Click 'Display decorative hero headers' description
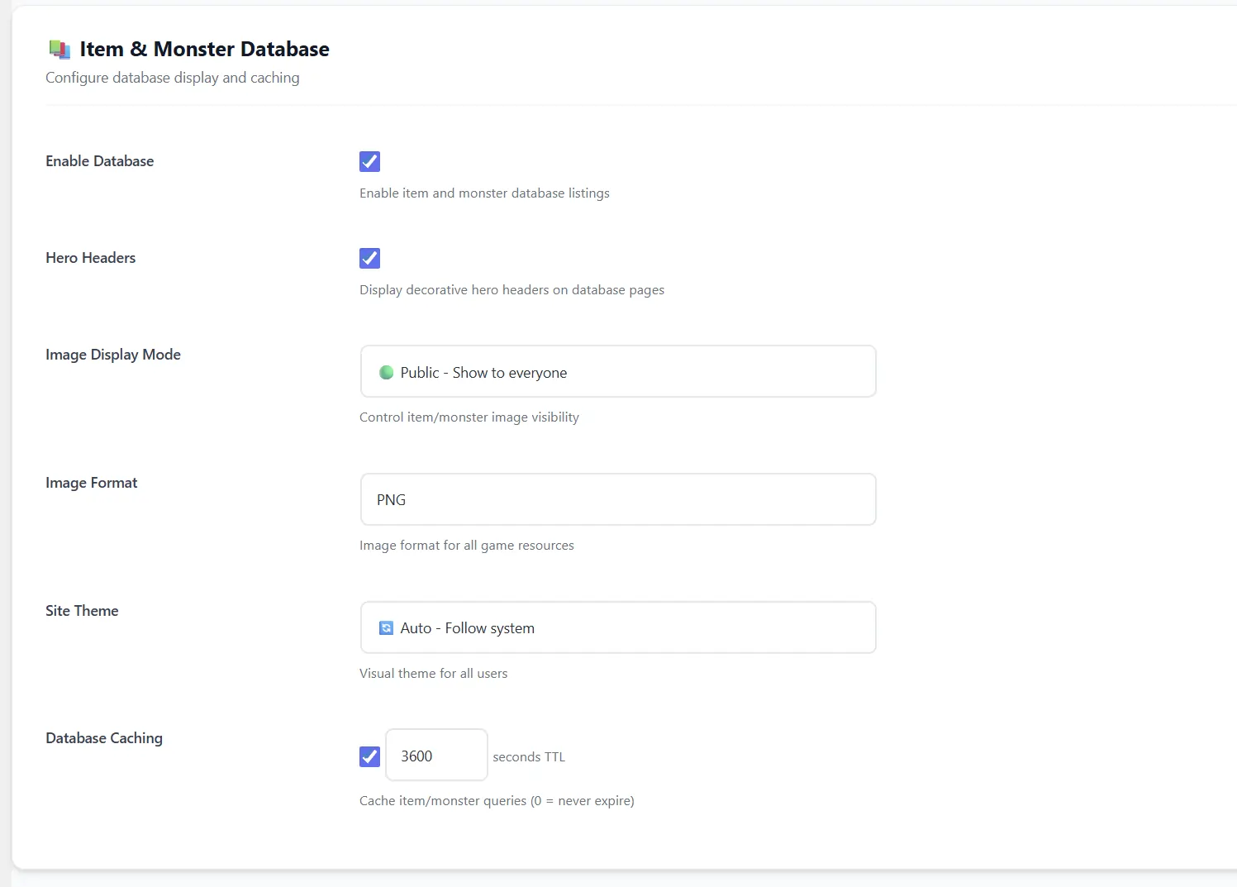The height and width of the screenshot is (887, 1237). (511, 290)
